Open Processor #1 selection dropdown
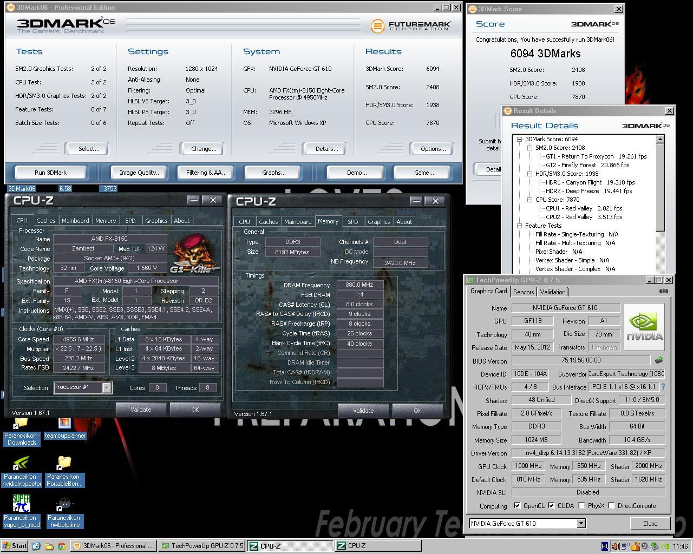Screen dimensions: 693x554 pyautogui.click(x=107, y=387)
